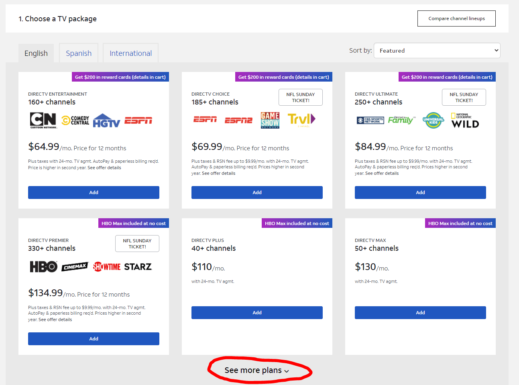
Task: Click NFL Sunday Ticket badge on Premier
Action: [137, 244]
